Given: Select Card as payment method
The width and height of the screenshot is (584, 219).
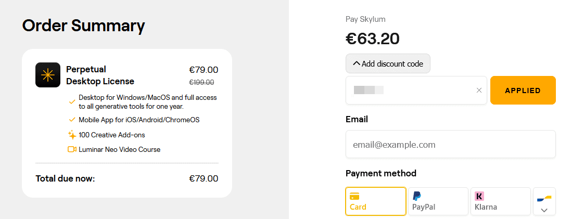Looking at the screenshot, I should click(375, 201).
